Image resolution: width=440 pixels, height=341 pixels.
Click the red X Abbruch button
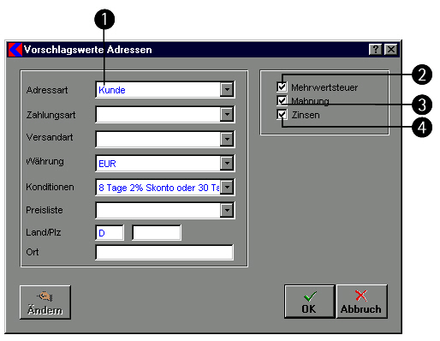pos(362,302)
